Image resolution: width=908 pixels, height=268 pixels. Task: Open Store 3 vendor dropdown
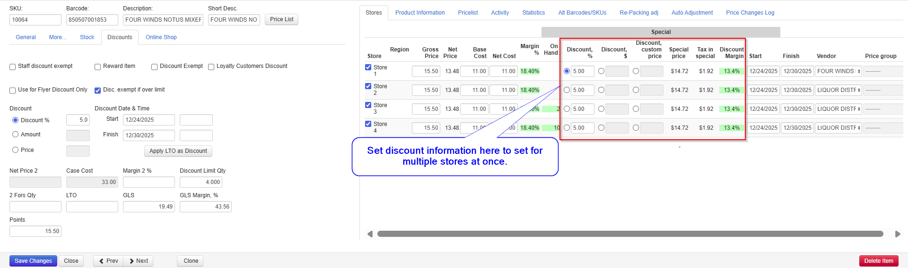coord(838,109)
